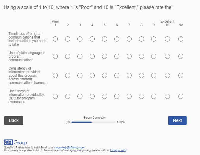Rate Usefulness of CDC information as 9
The height and width of the screenshot is (155, 200).
pyautogui.click(x=154, y=96)
